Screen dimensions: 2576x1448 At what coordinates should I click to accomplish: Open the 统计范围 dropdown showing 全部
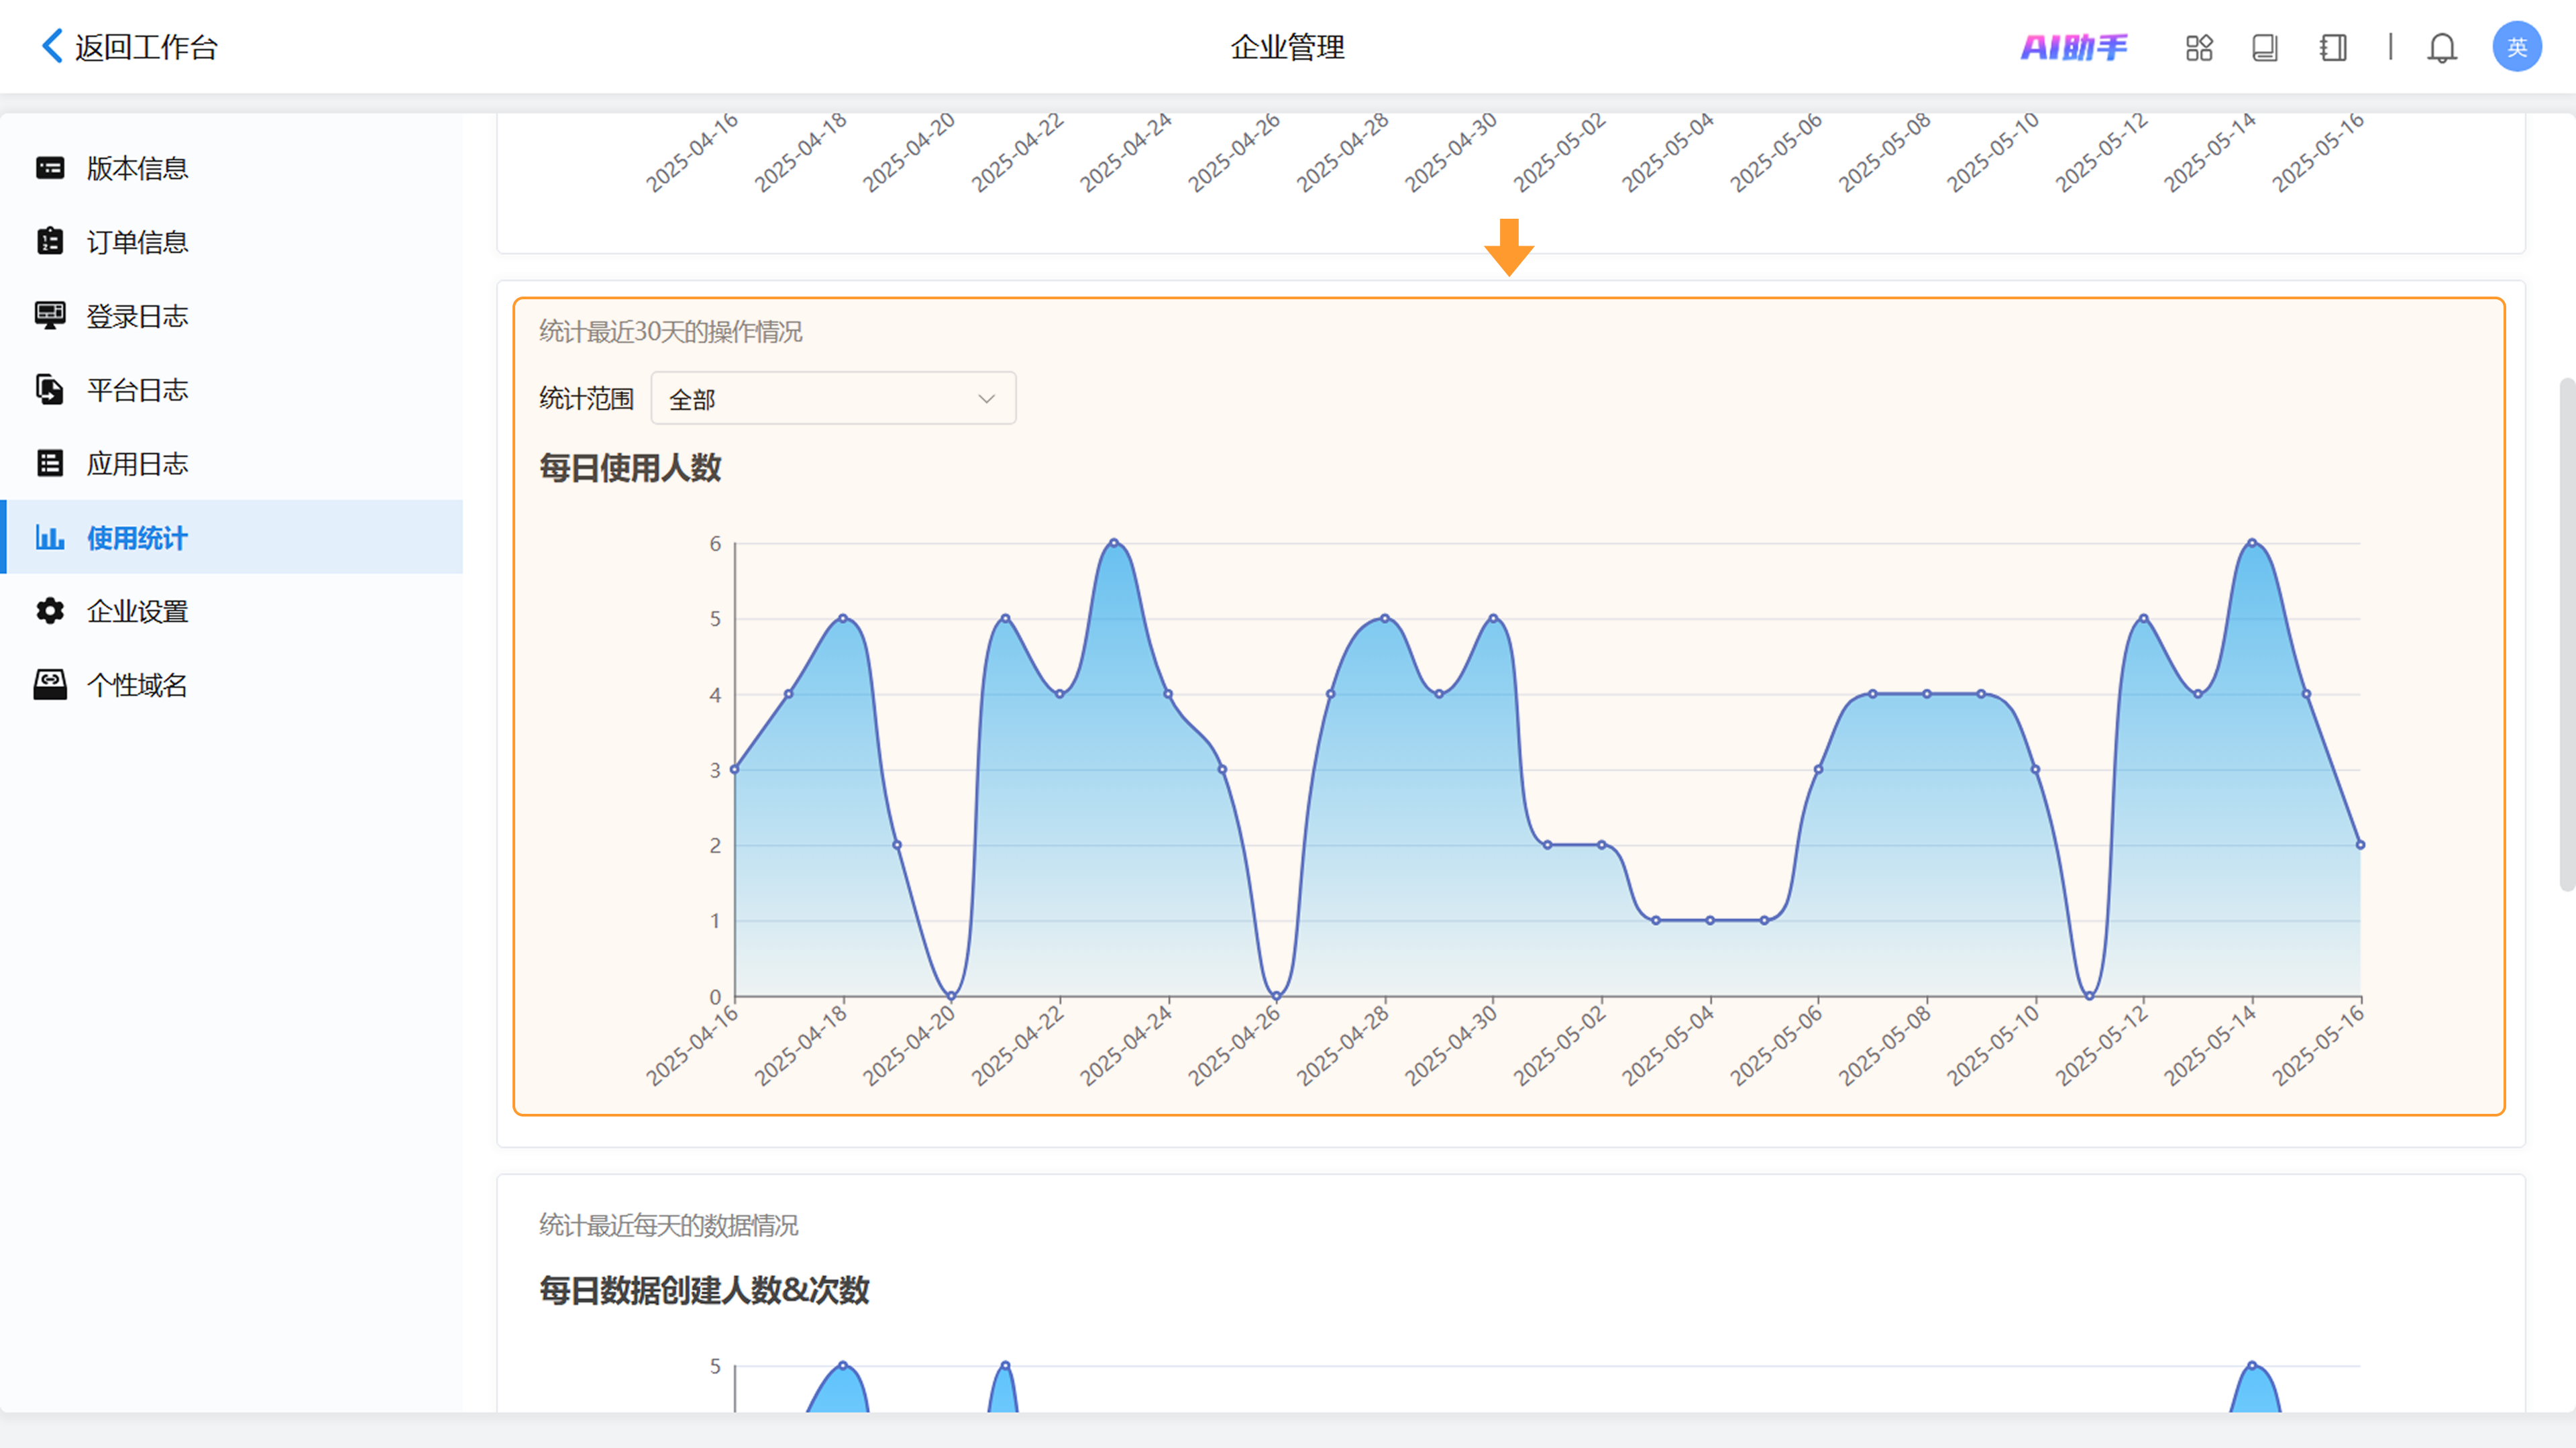coord(833,399)
